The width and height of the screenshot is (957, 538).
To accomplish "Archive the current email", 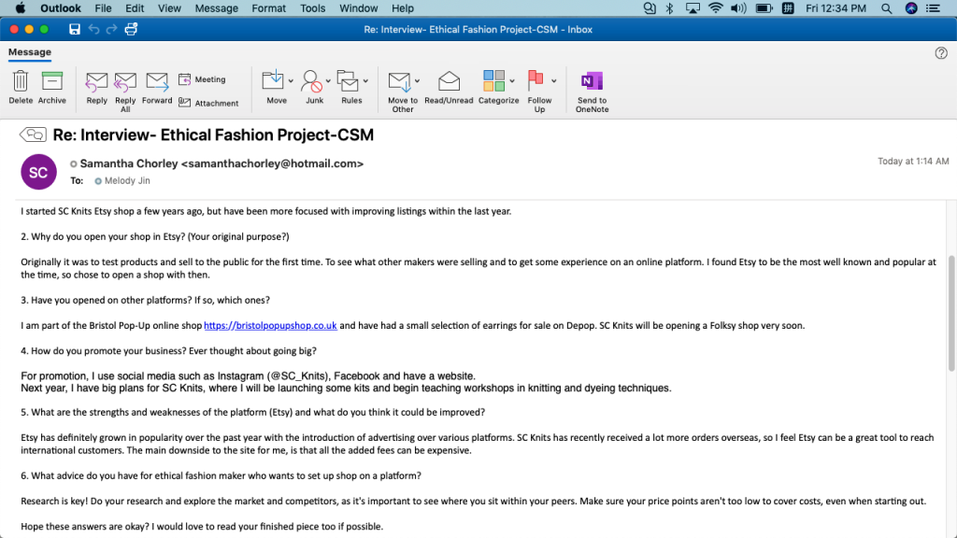I will (52, 88).
